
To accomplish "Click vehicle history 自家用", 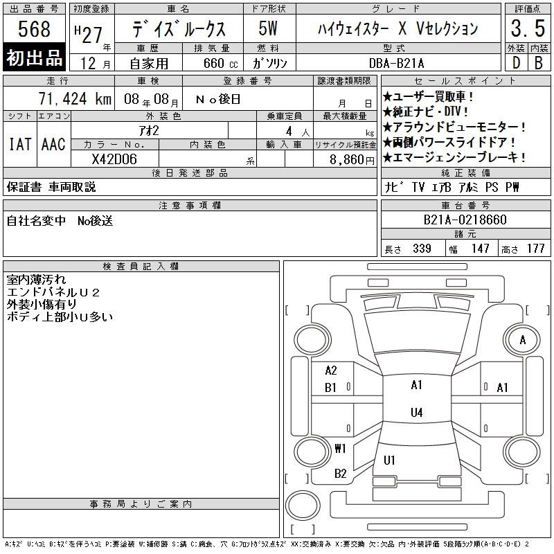I will coord(149,64).
